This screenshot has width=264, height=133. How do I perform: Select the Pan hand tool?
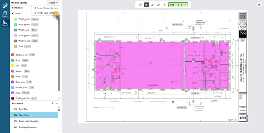tap(141, 5)
